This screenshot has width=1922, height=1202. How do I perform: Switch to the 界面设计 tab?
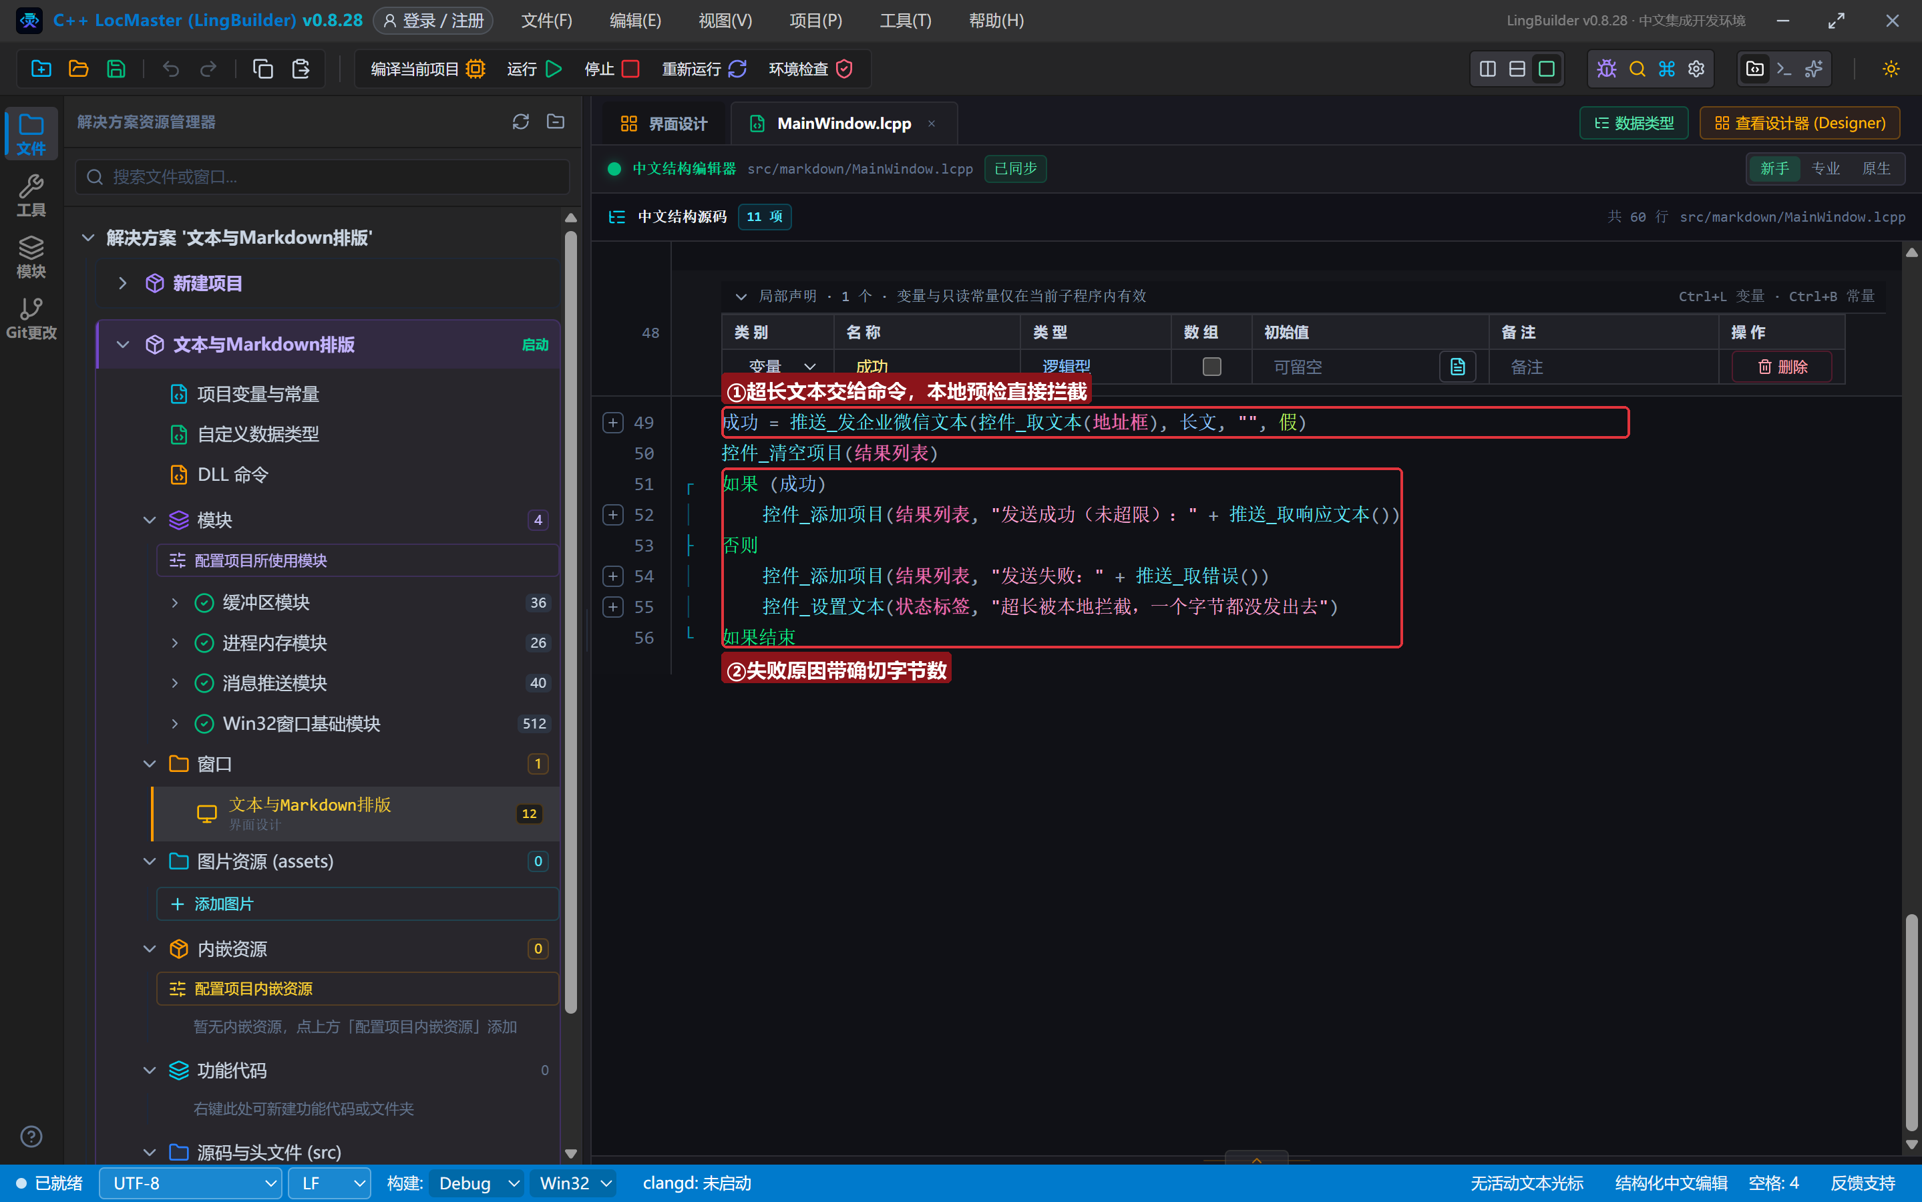point(664,124)
